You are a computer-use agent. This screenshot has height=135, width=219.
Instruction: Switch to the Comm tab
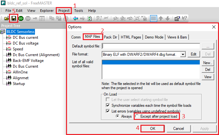(76, 37)
